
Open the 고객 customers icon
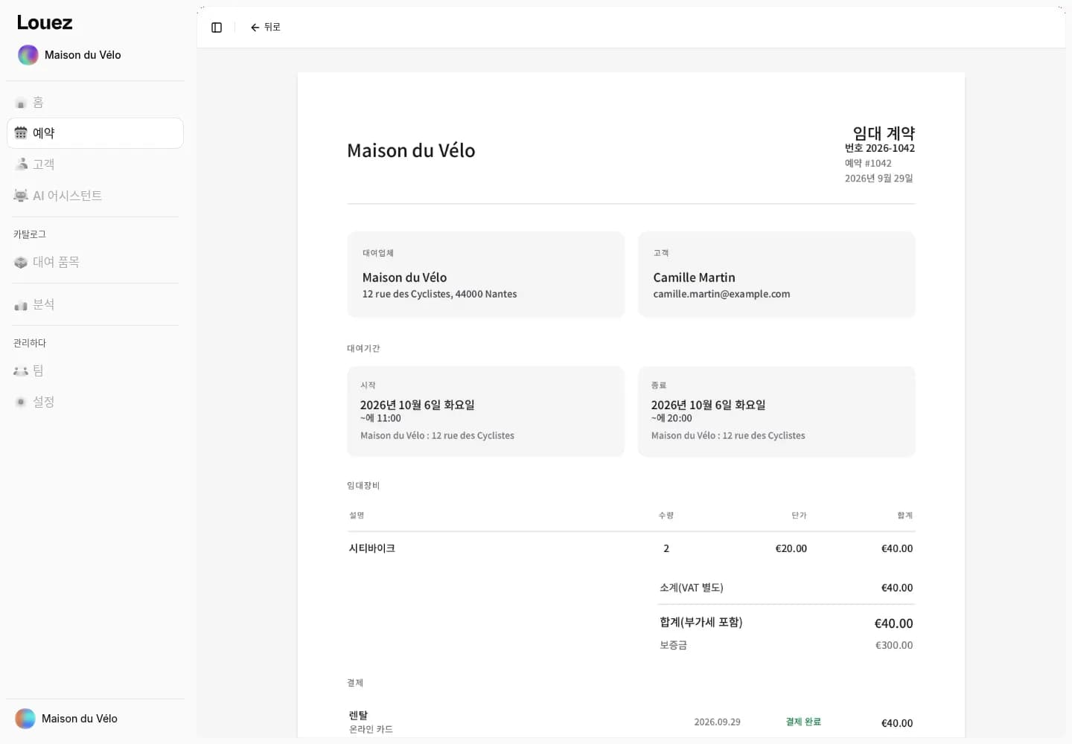tap(21, 164)
